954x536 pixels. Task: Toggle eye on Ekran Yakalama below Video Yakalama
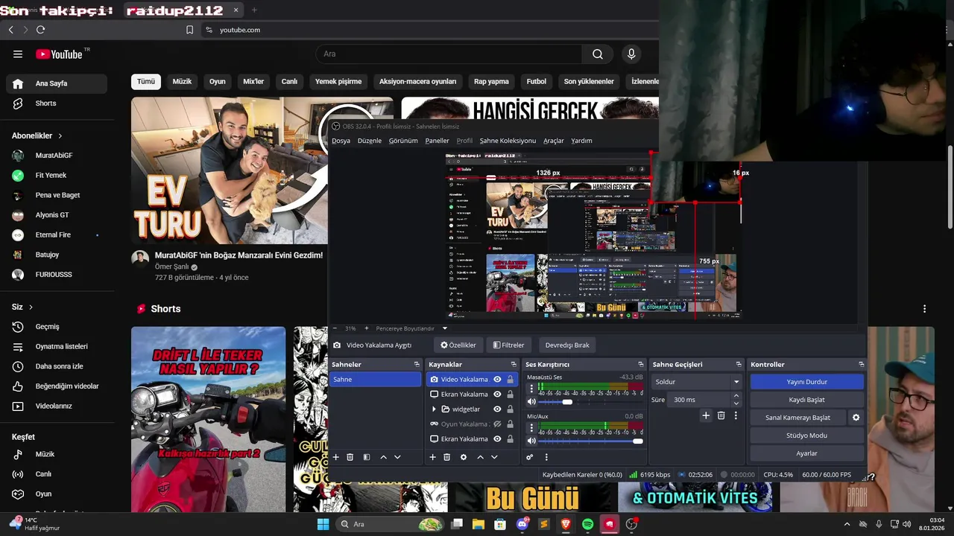(497, 394)
